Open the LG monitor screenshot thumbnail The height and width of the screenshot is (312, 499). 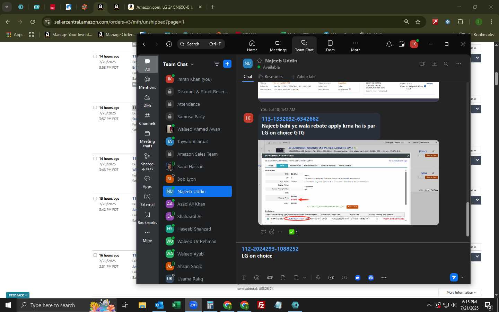pyautogui.click(x=349, y=183)
